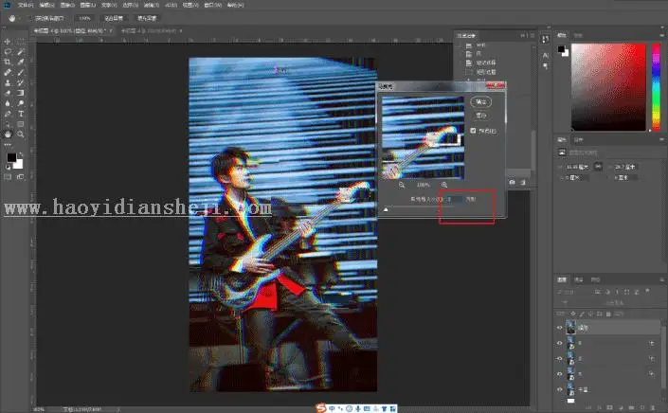Toggle link width and height in Properties
Image resolution: width=668 pixels, height=413 pixels.
point(598,167)
